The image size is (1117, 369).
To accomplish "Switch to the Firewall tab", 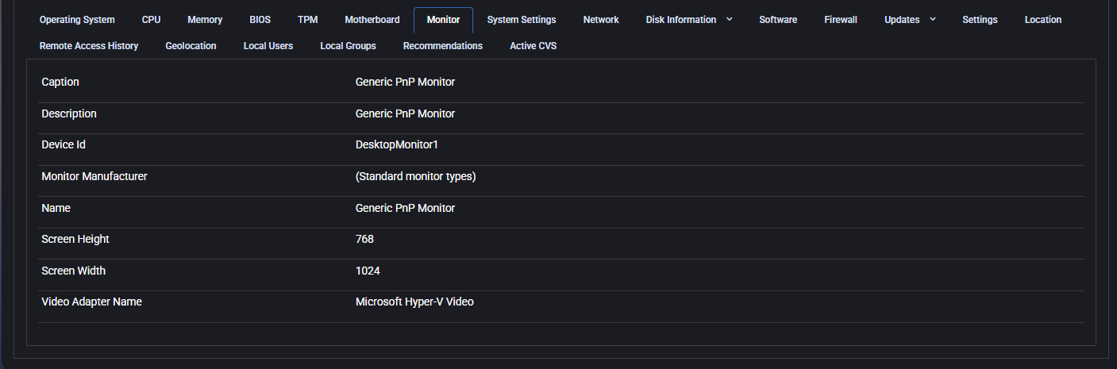I will tap(841, 20).
